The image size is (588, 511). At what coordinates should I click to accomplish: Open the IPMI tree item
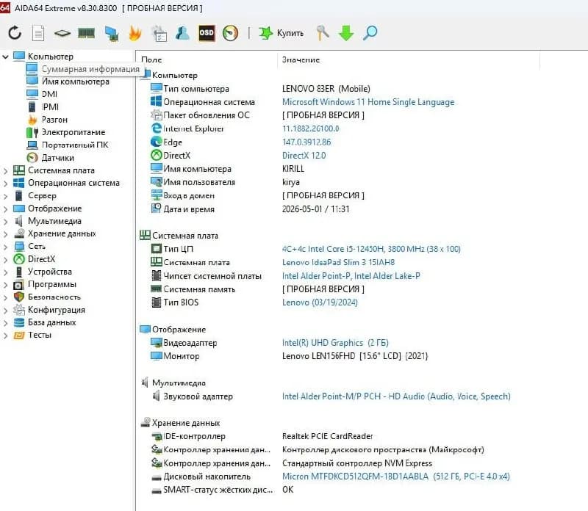(x=50, y=106)
